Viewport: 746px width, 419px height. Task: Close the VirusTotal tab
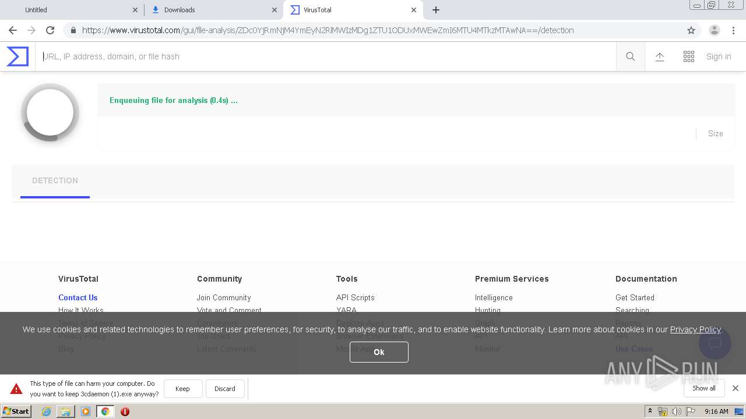click(414, 10)
